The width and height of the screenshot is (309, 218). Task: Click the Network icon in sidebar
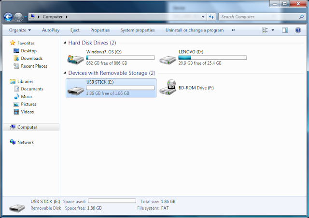point(13,142)
